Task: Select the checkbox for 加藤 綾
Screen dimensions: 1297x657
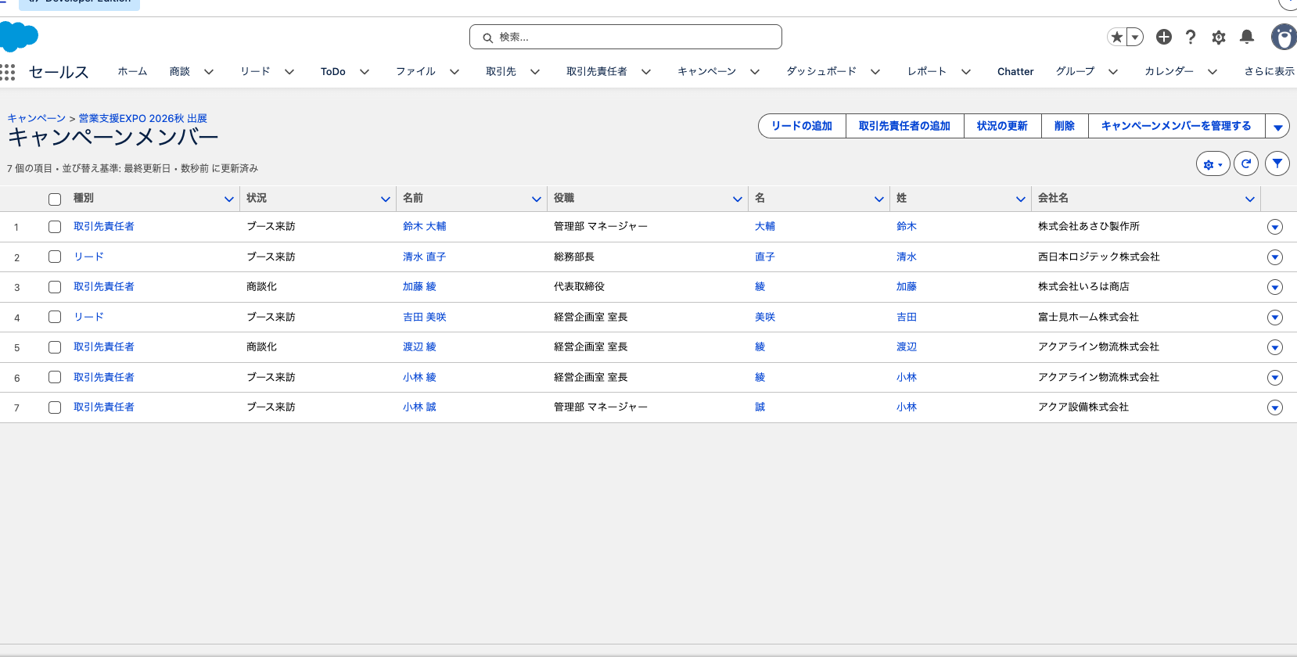Action: click(x=55, y=287)
